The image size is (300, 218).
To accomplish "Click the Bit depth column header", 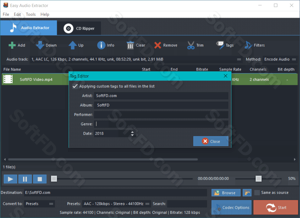I will pos(286,69).
